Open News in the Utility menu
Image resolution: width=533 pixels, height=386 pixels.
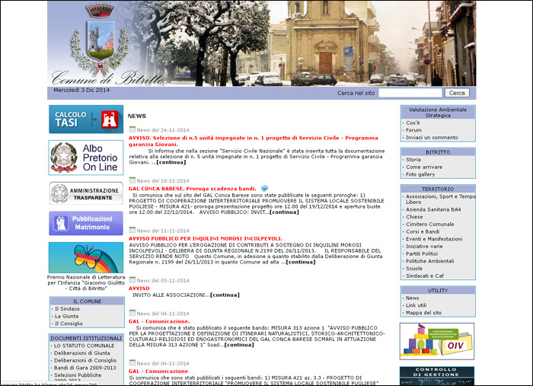tap(413, 298)
